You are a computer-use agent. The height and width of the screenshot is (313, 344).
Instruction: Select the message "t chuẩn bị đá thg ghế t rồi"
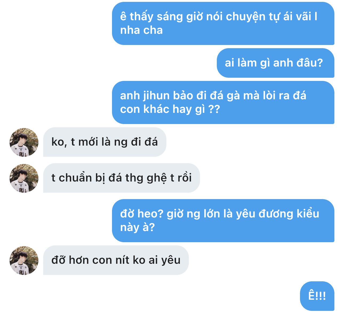[121, 178]
